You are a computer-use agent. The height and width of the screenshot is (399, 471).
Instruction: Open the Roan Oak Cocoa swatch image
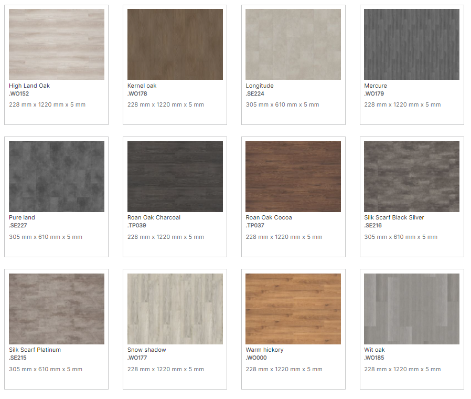click(293, 176)
